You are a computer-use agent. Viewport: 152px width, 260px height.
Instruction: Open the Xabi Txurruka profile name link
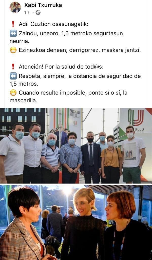[43, 5]
